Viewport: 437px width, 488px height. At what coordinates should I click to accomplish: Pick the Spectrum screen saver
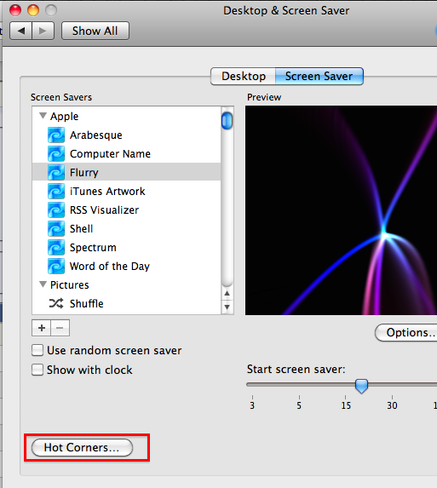tap(93, 248)
